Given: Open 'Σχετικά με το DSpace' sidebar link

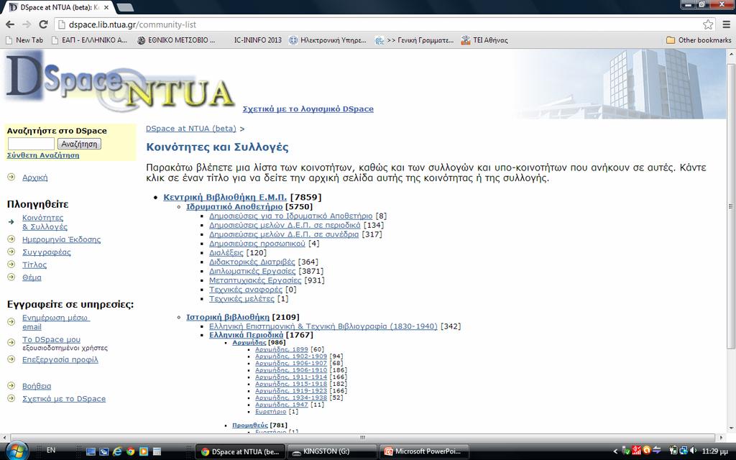Looking at the screenshot, I should click(64, 399).
